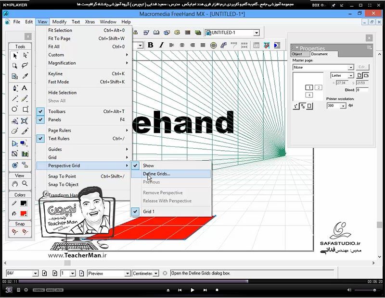This screenshot has height=298, width=385.
Task: Select the Eyedropper tool
Action: [25, 76]
